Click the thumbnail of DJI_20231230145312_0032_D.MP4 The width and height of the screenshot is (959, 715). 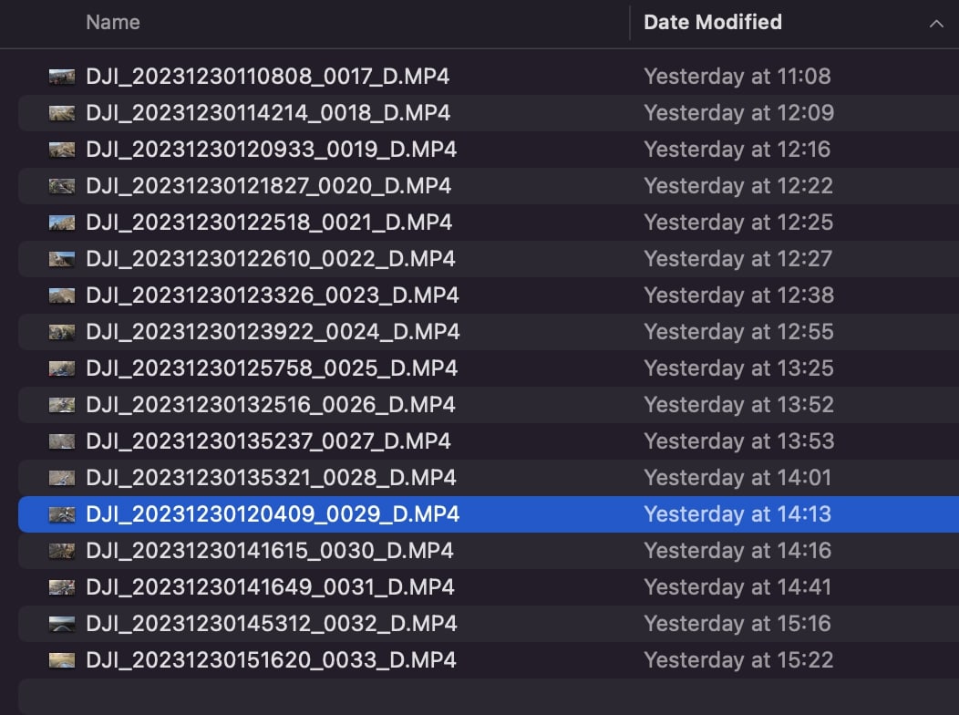coord(61,624)
